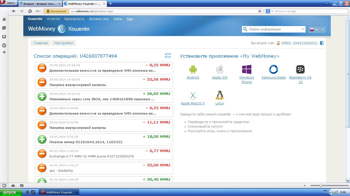Add a panel with the sidebar plus

4,52
